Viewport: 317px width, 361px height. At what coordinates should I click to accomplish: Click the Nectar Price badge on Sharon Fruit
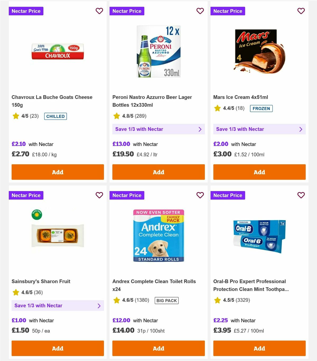click(26, 195)
